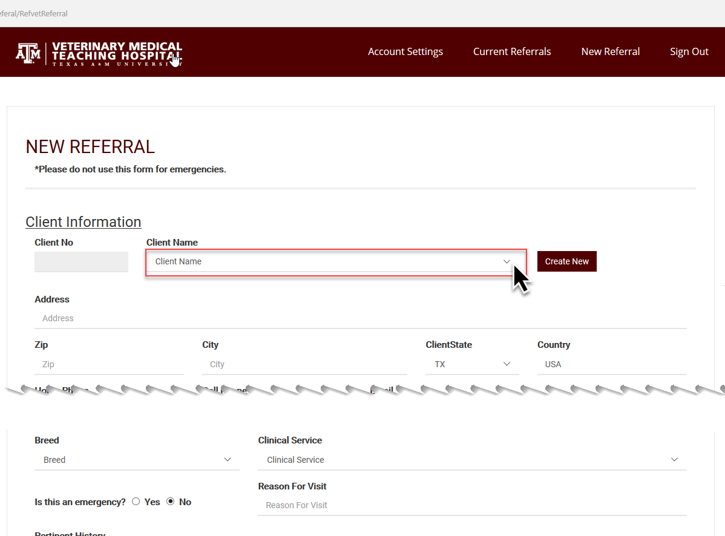The image size is (725, 536).
Task: Click the emergencies warning note text
Action: [x=130, y=169]
